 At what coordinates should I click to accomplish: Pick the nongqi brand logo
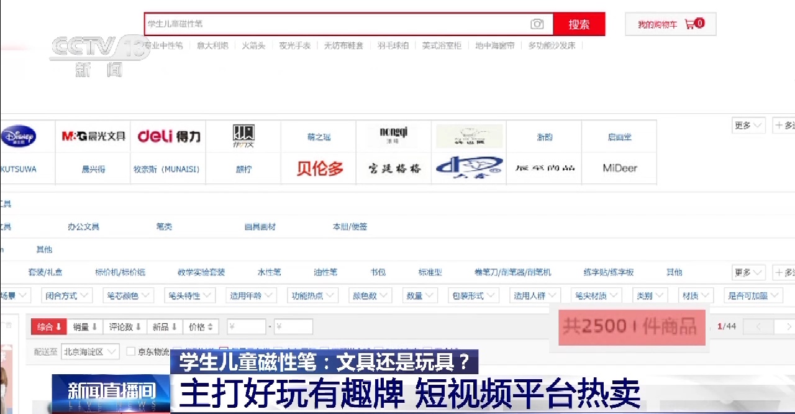(x=394, y=135)
